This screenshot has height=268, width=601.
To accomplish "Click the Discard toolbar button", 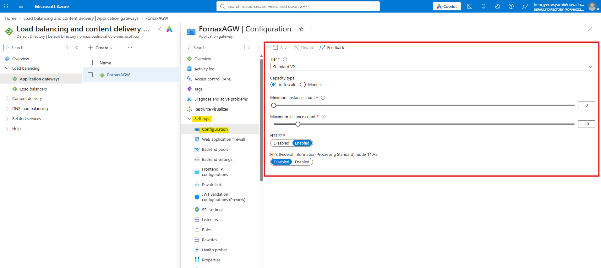I will click(x=304, y=47).
